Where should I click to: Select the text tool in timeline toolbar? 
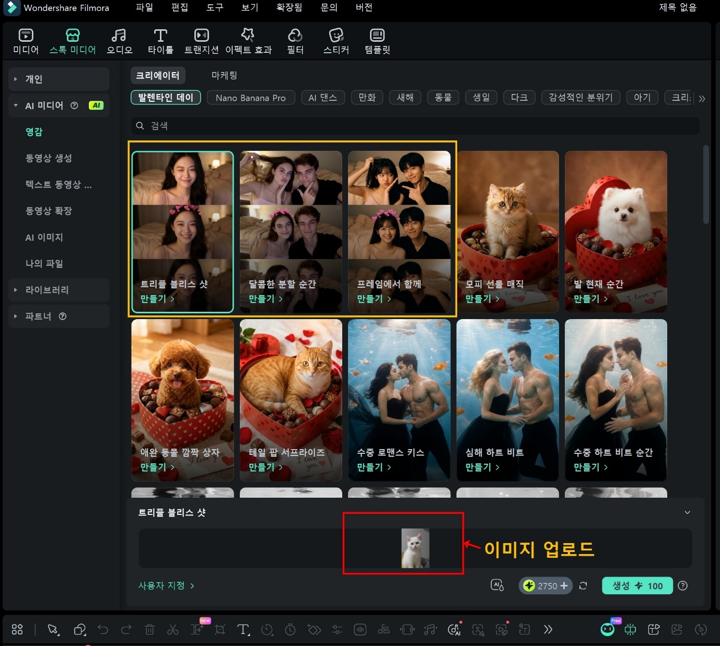pos(243,630)
